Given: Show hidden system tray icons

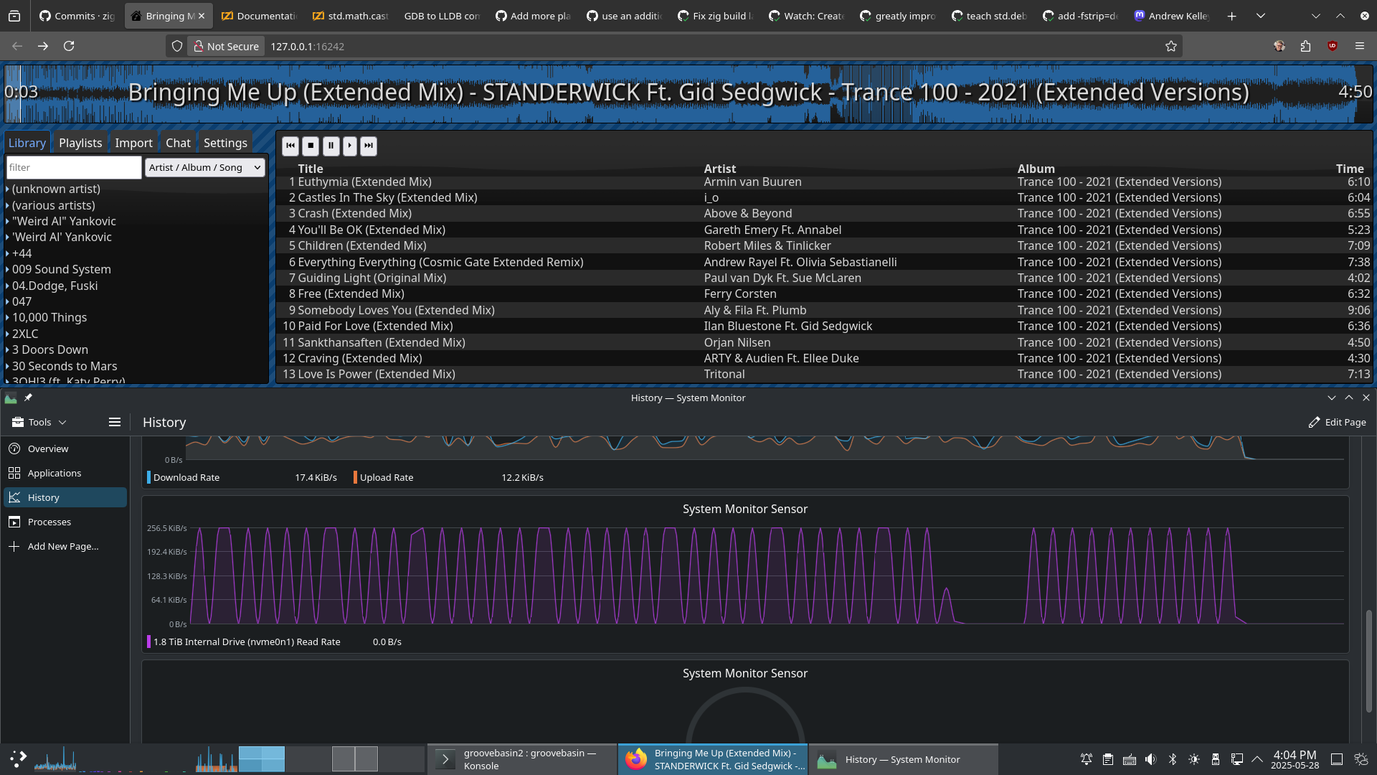Looking at the screenshot, I should [1257, 759].
